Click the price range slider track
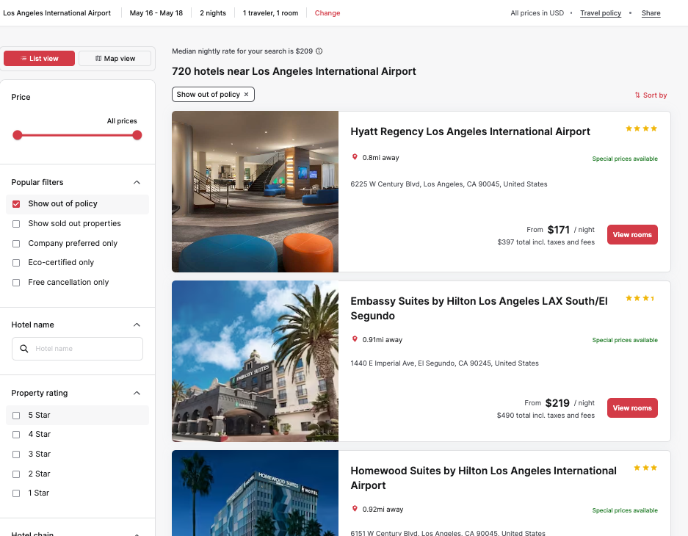 (x=77, y=135)
